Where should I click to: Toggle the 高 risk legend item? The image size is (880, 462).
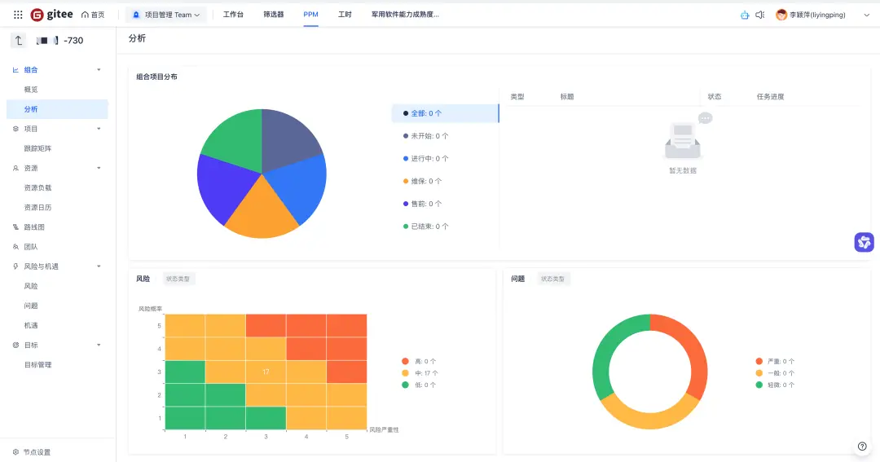coord(419,361)
